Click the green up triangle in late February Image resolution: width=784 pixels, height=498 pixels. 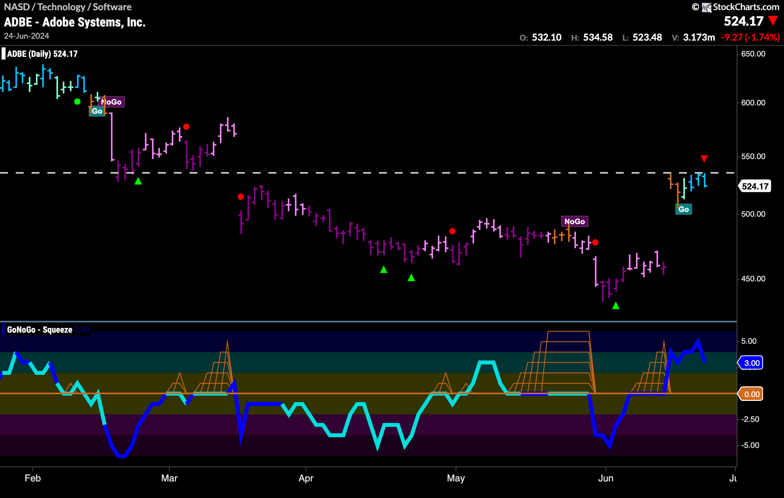pyautogui.click(x=138, y=181)
